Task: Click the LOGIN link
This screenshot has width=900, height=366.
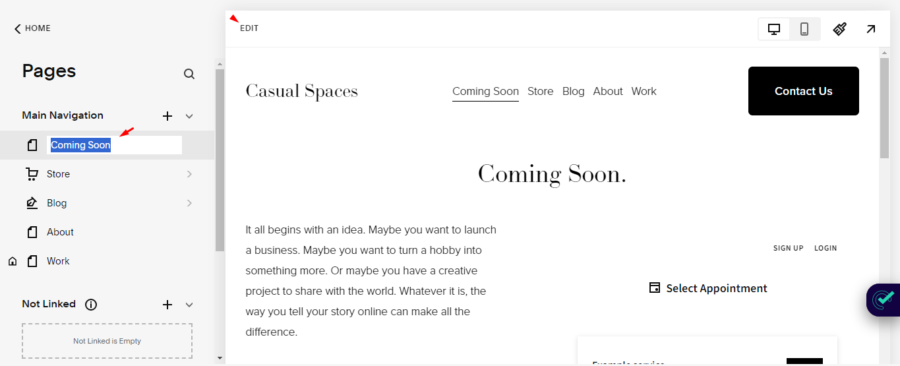Action: coord(825,249)
